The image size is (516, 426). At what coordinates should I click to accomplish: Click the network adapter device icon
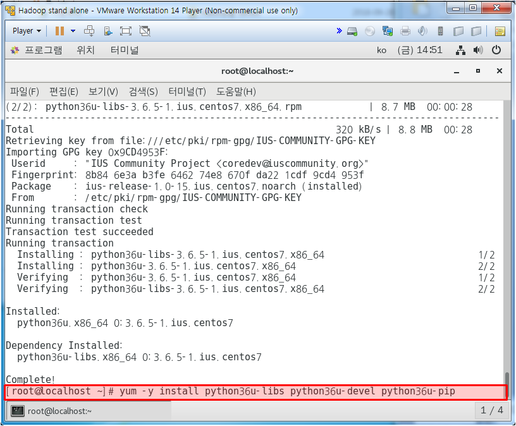[388, 31]
